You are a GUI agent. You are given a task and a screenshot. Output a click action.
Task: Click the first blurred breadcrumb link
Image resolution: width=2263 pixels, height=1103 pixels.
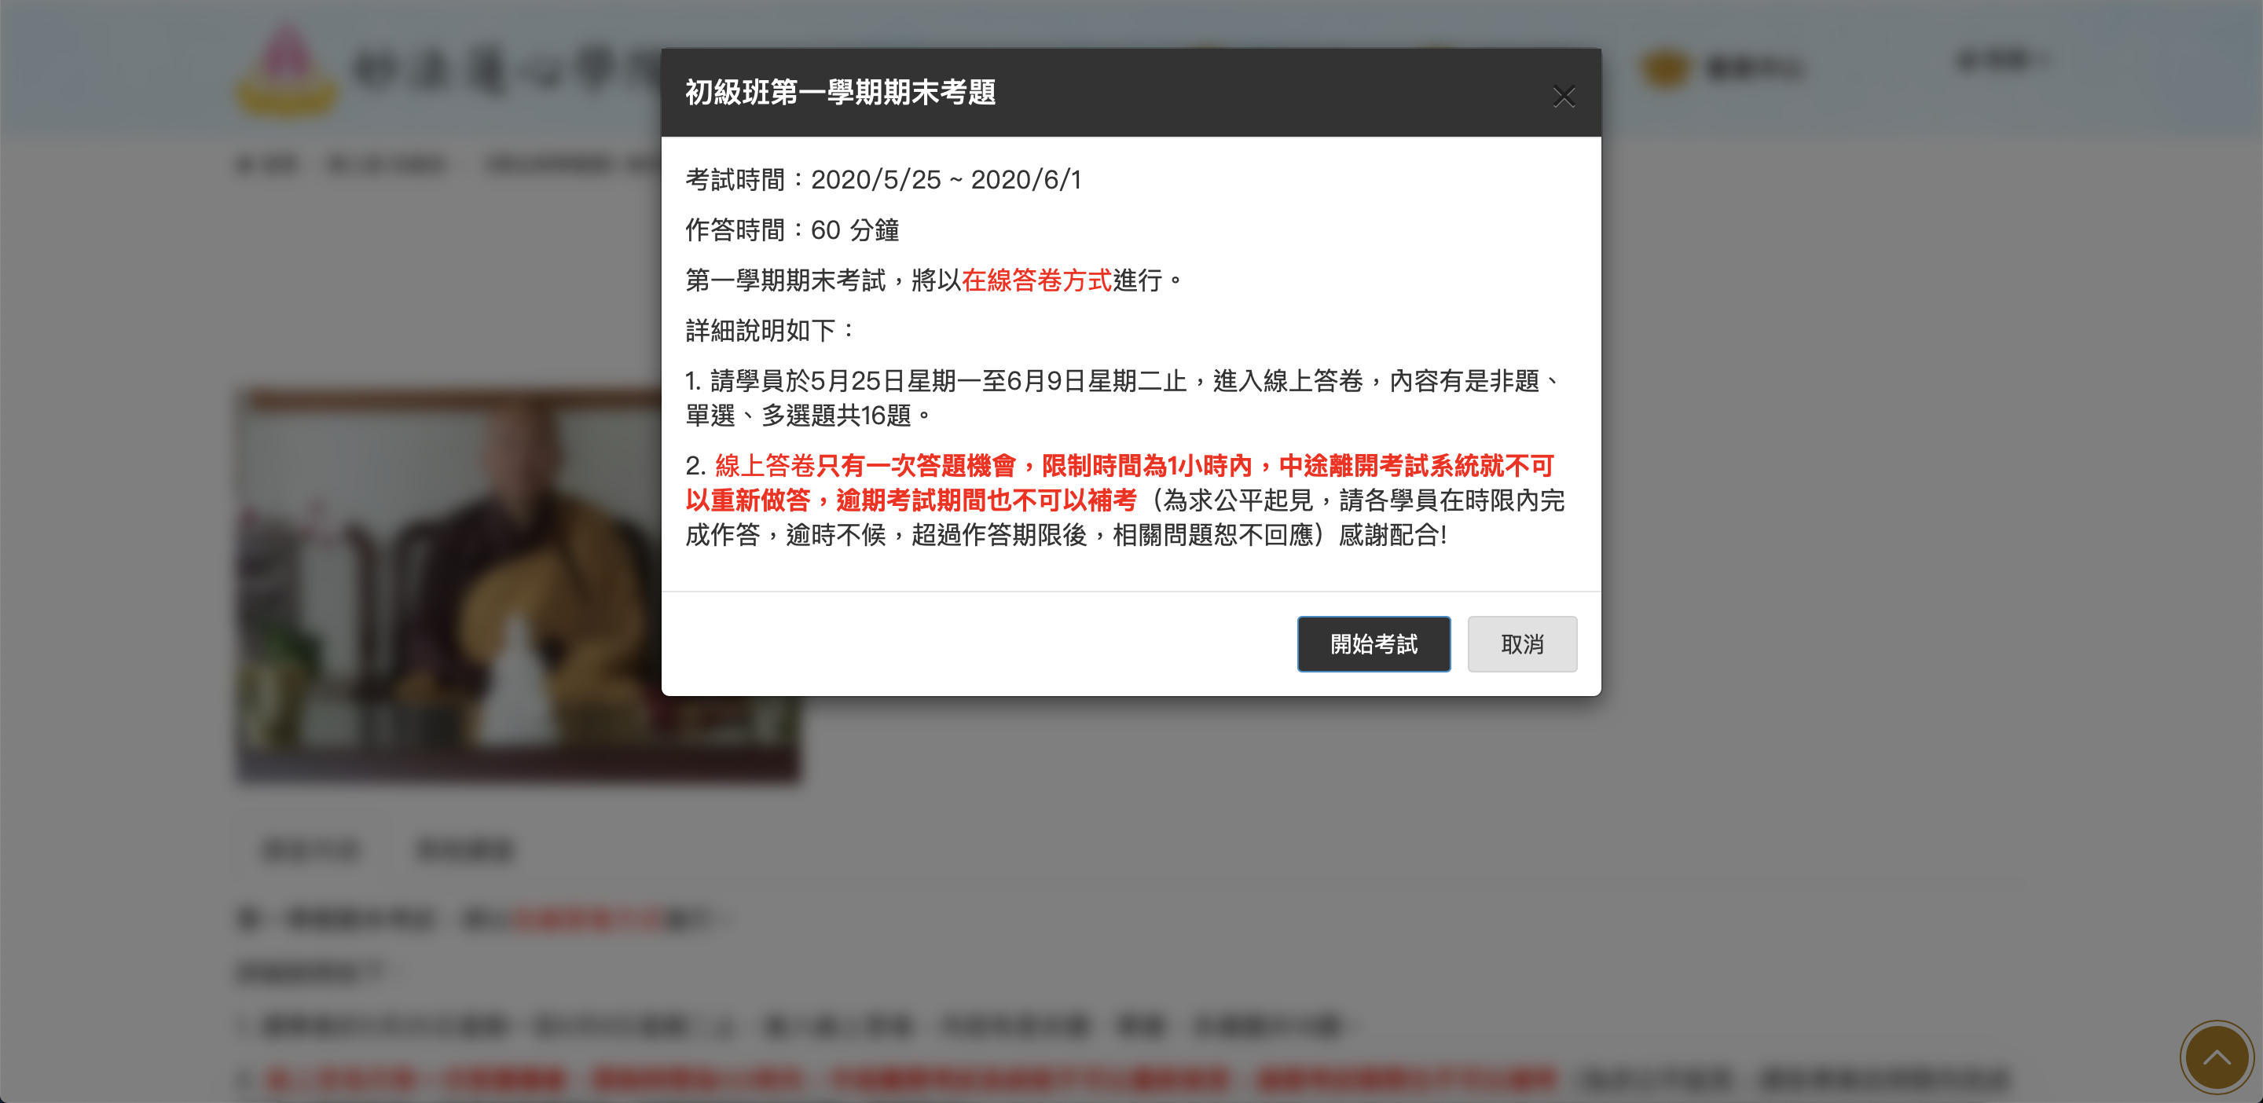[267, 164]
